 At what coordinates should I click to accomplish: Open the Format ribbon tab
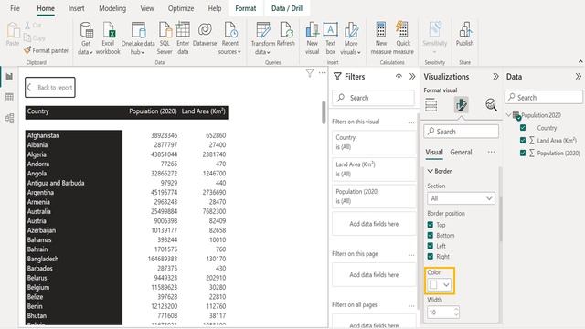coord(246,8)
